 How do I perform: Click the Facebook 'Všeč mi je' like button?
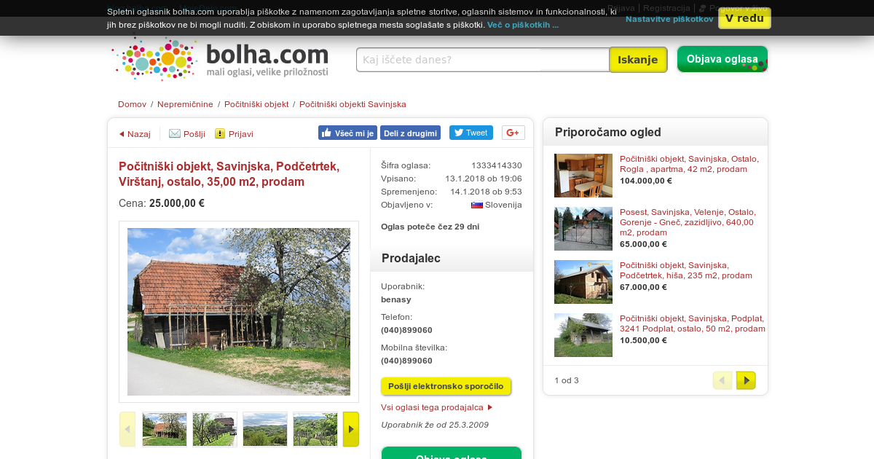point(347,133)
